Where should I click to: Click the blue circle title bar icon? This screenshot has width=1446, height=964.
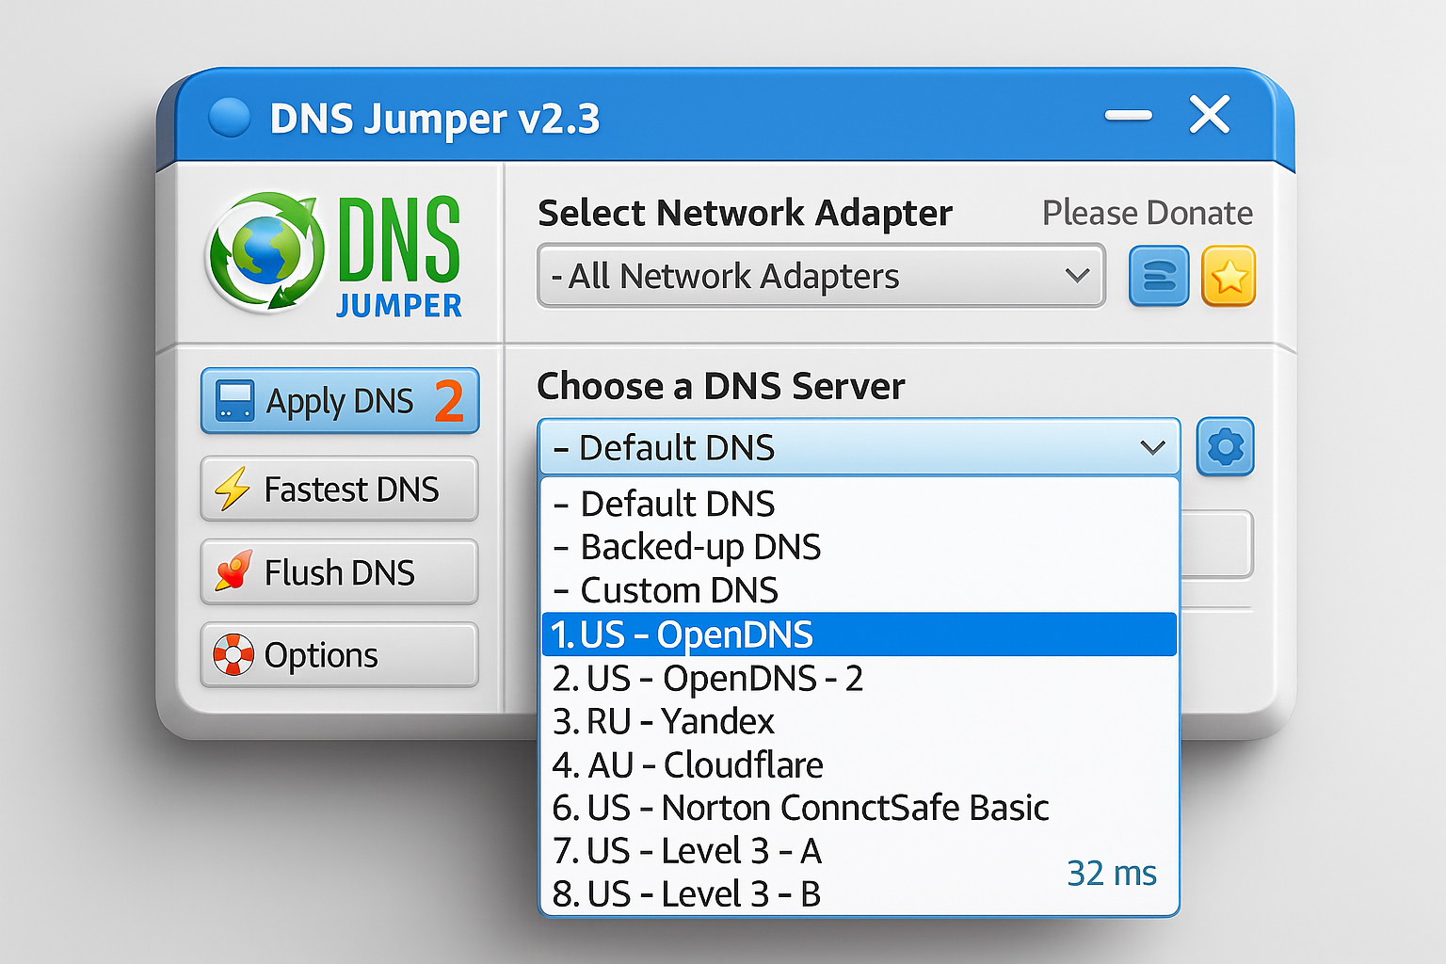click(x=229, y=119)
